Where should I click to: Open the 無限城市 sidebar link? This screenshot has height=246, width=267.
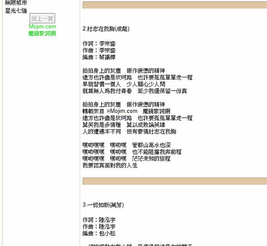click(16, 3)
